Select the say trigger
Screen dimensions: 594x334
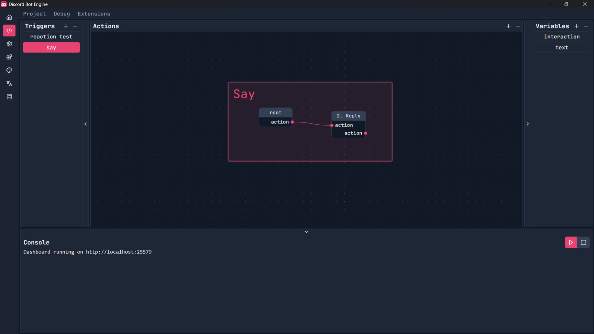[51, 47]
